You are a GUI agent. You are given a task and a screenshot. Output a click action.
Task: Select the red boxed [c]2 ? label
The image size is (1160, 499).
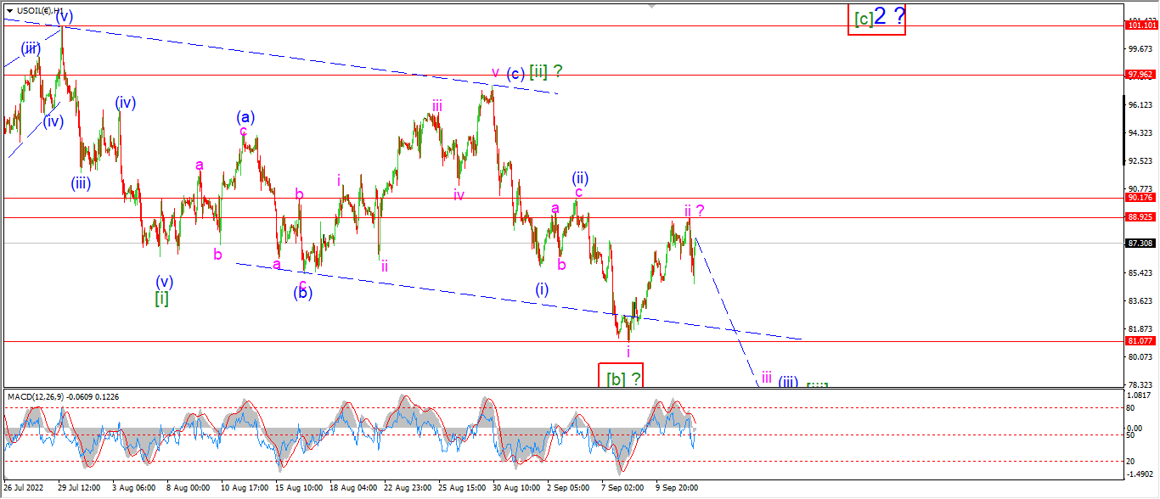coord(876,18)
